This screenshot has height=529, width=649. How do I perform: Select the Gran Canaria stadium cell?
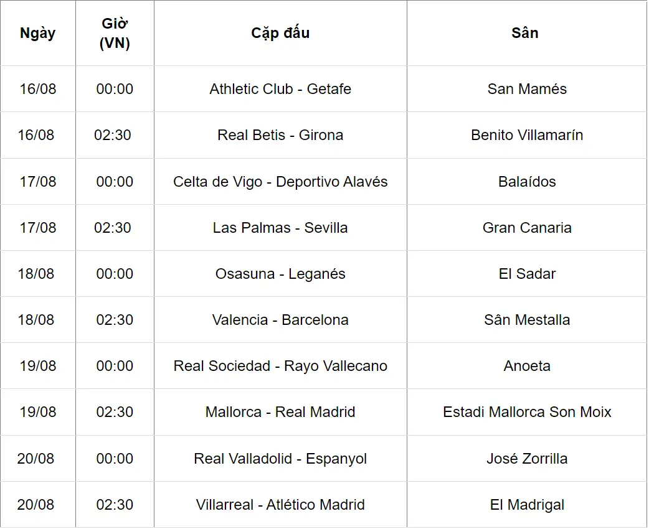[x=527, y=228]
